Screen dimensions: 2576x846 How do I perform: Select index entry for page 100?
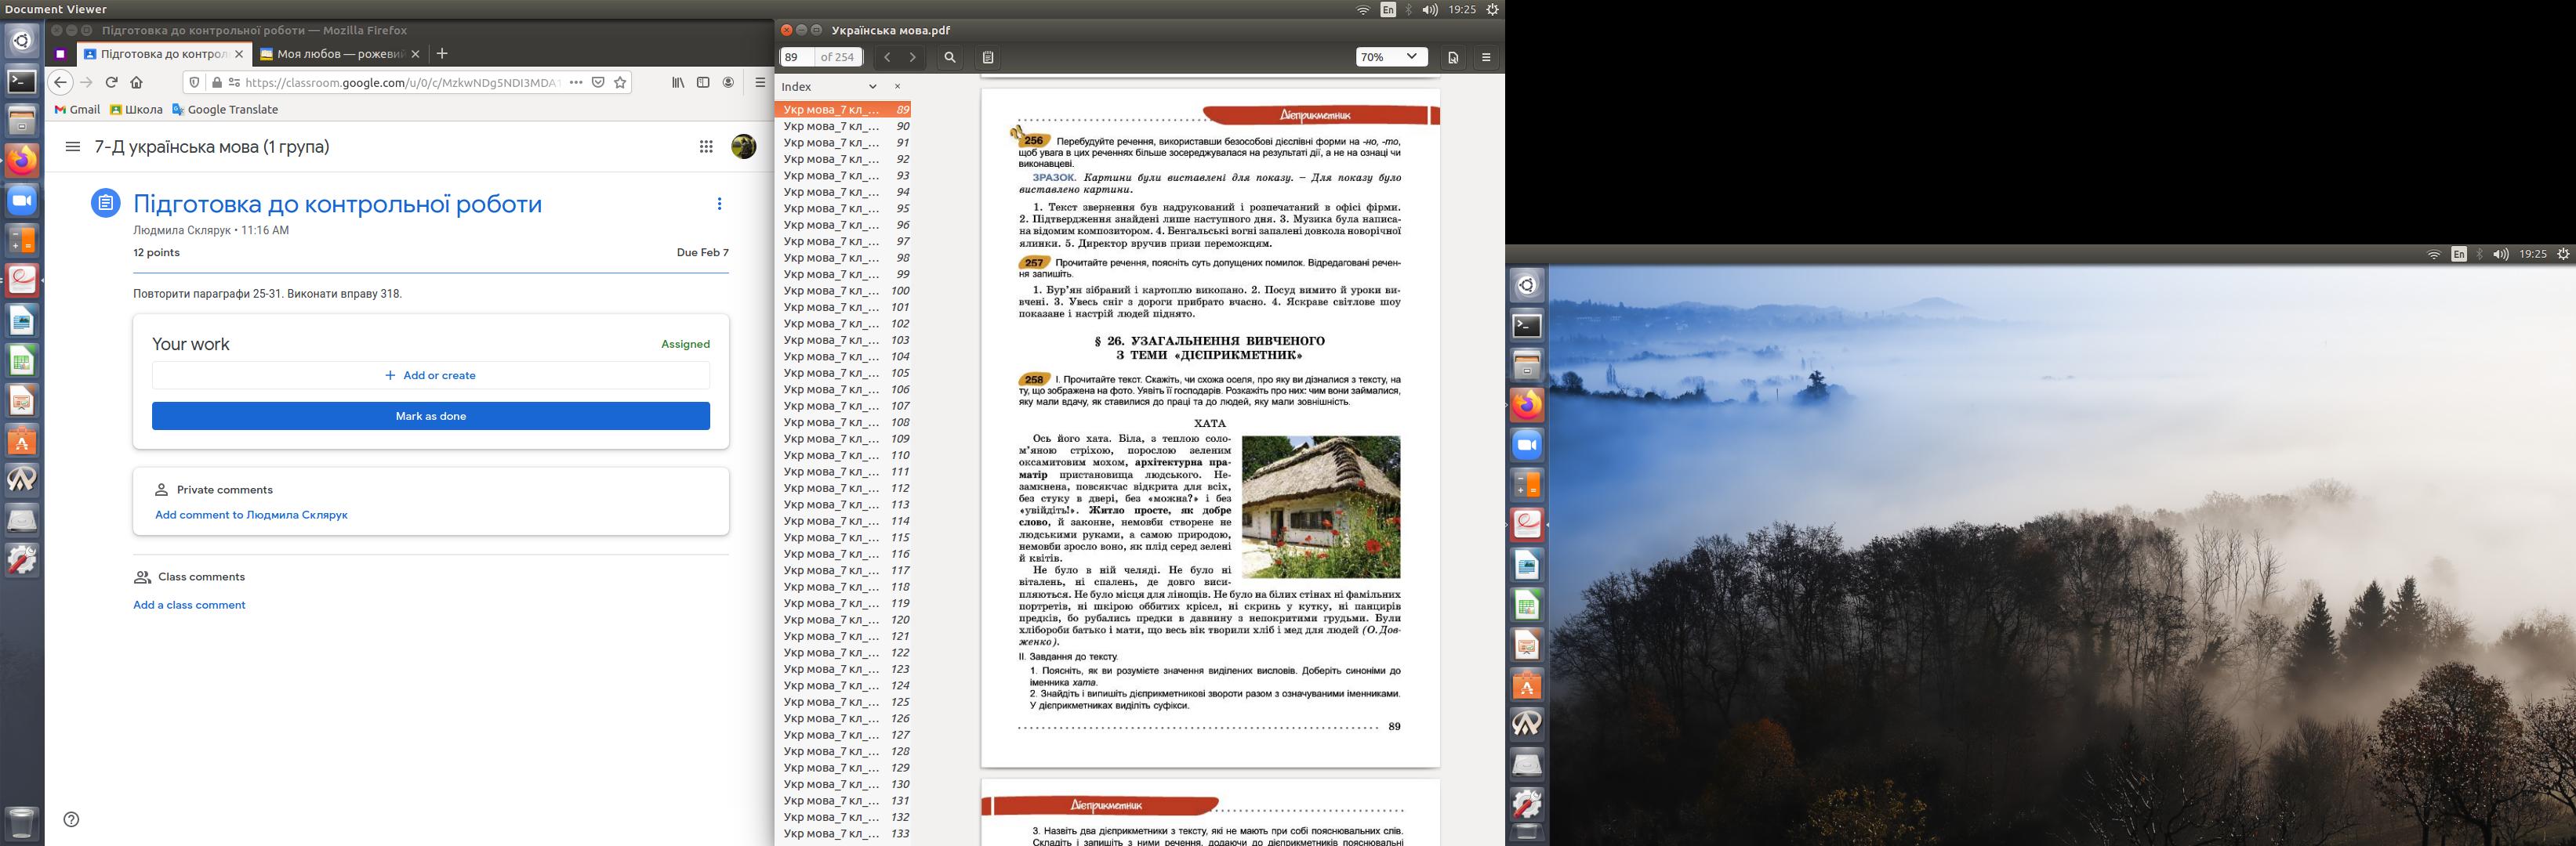tap(845, 291)
